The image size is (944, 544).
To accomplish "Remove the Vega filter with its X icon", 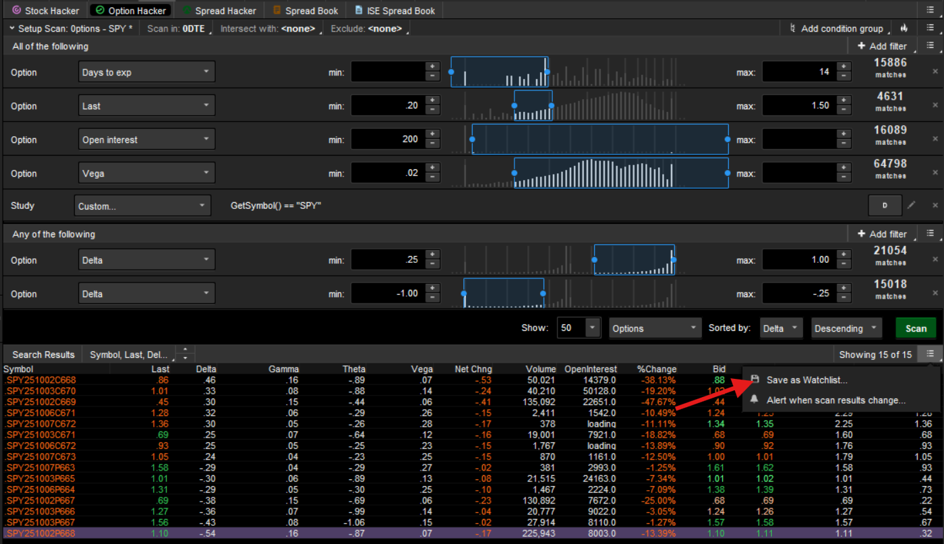I will click(935, 173).
